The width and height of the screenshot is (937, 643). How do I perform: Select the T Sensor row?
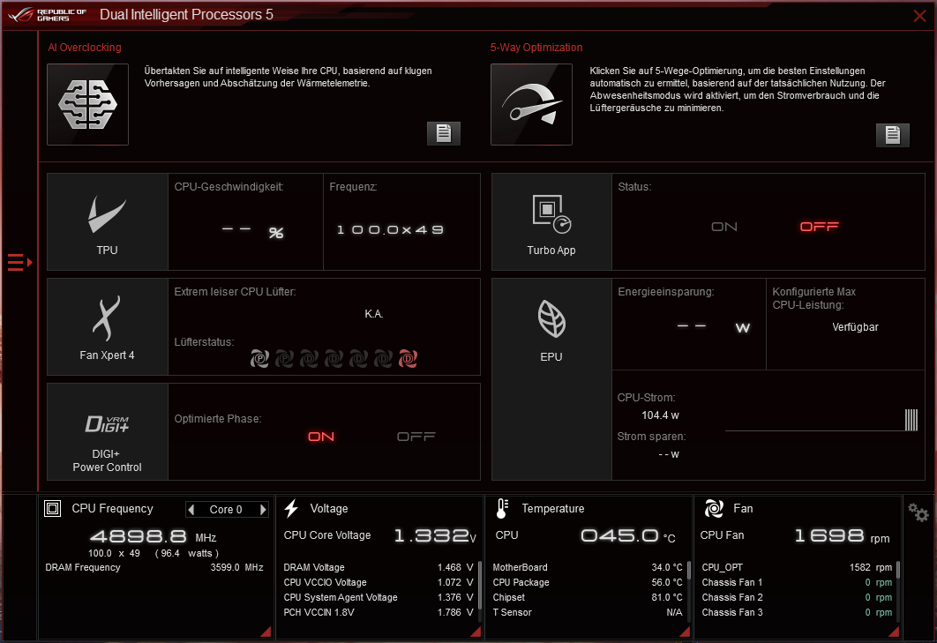[588, 612]
